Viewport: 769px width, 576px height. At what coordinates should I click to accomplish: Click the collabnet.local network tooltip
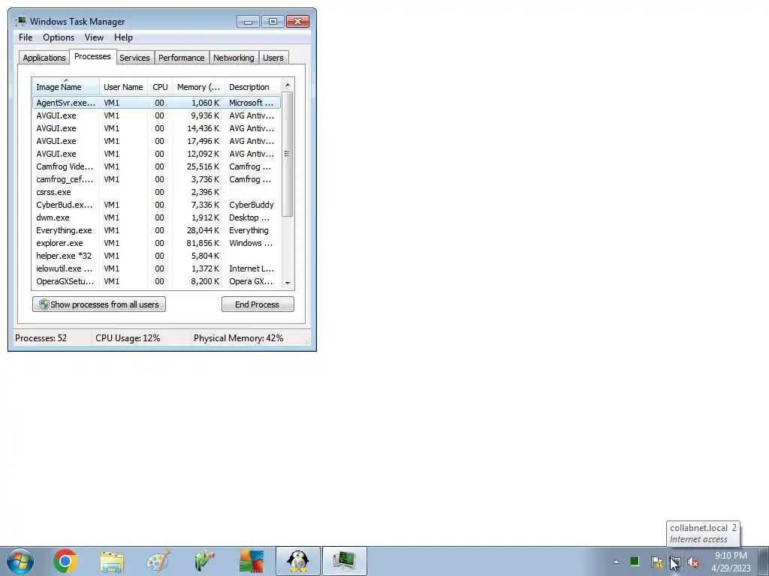click(703, 533)
